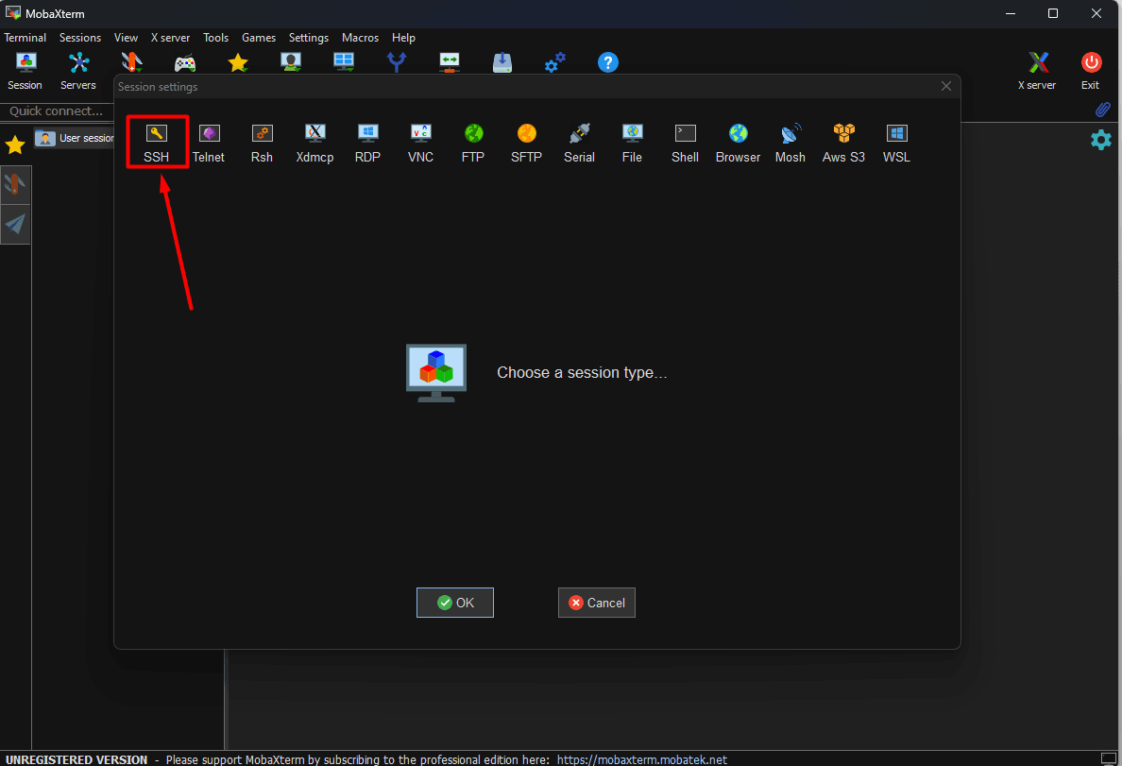
Task: Select the Telnet session type
Action: 208,143
